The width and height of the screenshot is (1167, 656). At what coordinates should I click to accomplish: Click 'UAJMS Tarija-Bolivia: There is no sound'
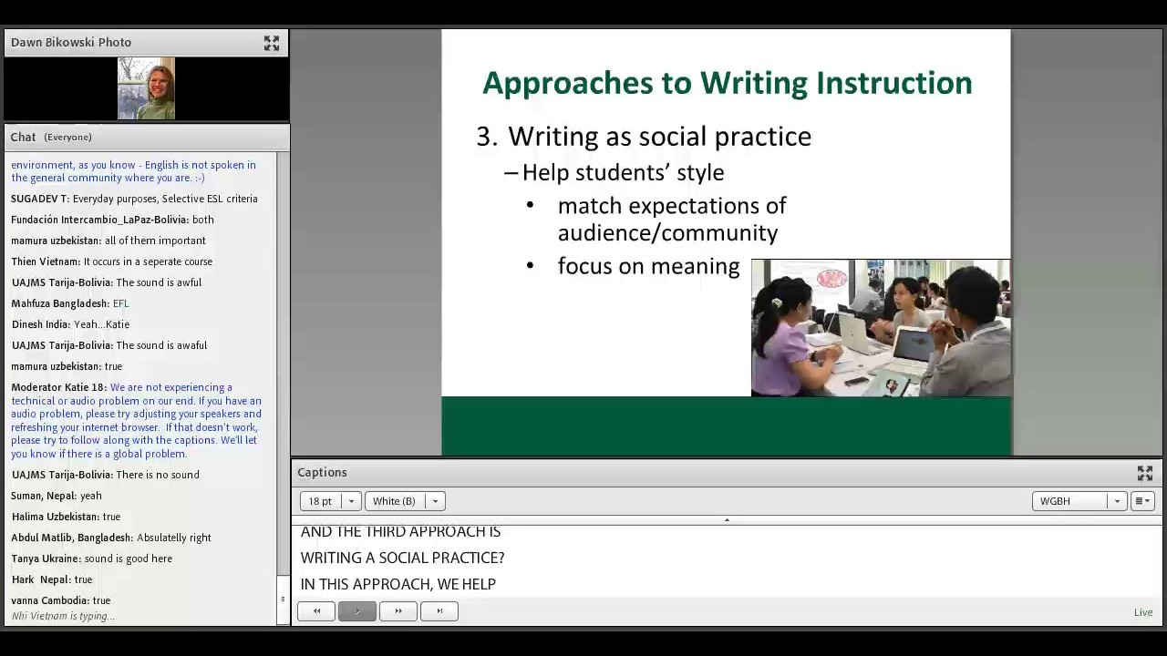tap(105, 475)
